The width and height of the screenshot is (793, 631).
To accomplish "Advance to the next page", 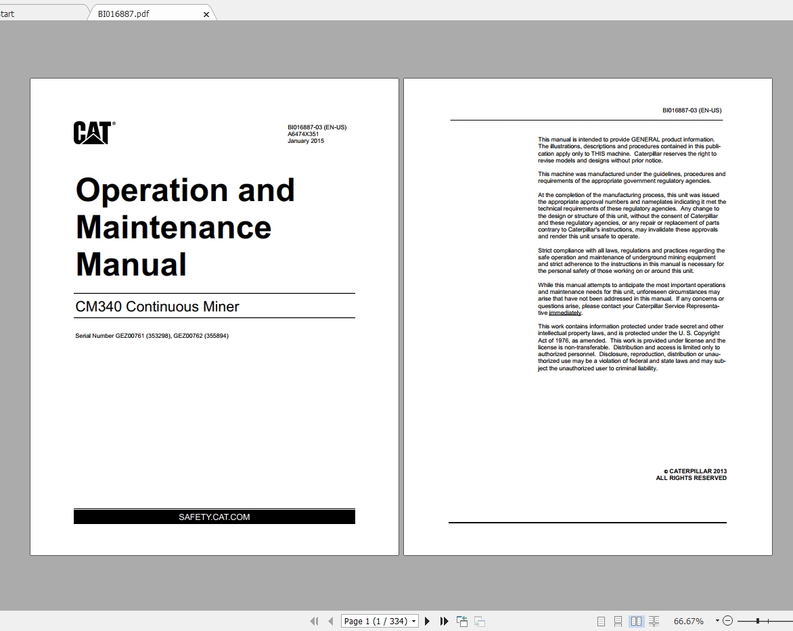I will coord(428,621).
